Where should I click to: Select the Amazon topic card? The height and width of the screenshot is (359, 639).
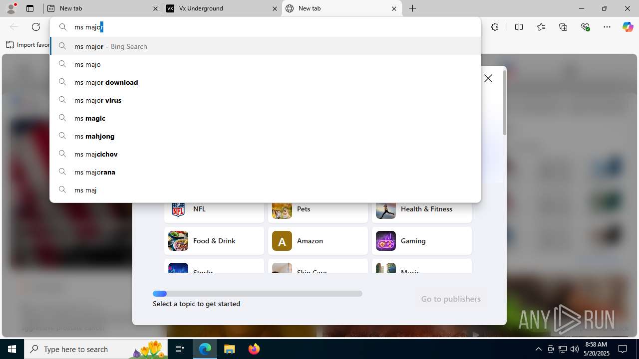tap(318, 241)
